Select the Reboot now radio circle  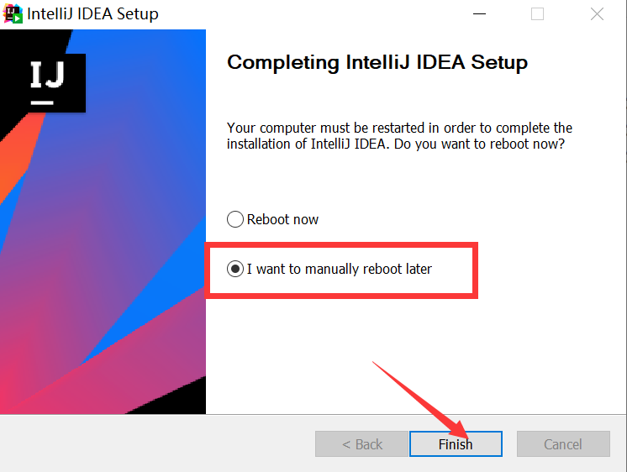pos(235,219)
